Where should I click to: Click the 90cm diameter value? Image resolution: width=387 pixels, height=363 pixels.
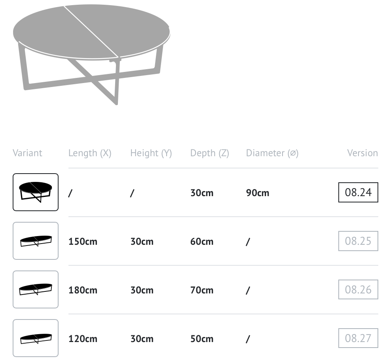pos(258,193)
